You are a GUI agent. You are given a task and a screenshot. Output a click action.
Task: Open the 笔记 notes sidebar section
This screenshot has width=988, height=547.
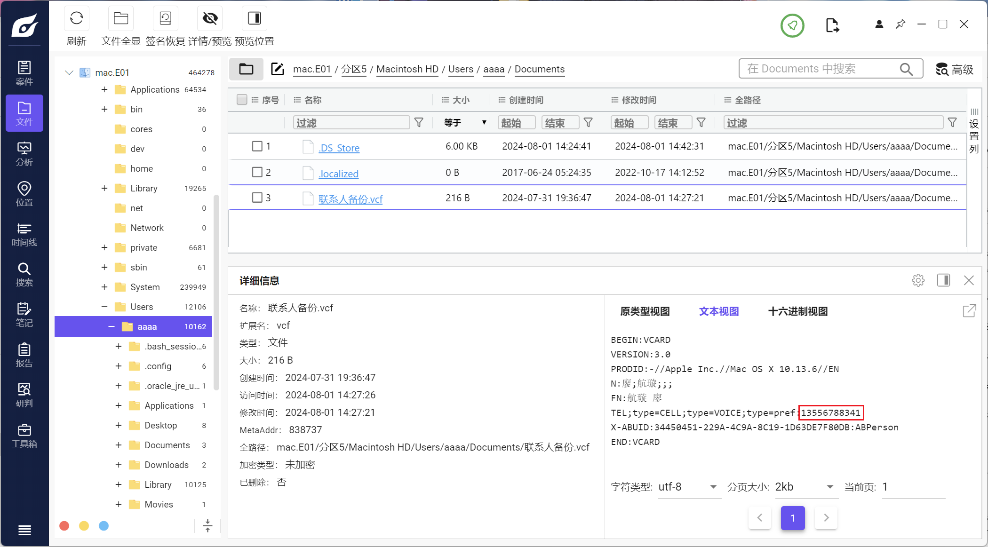click(x=24, y=315)
